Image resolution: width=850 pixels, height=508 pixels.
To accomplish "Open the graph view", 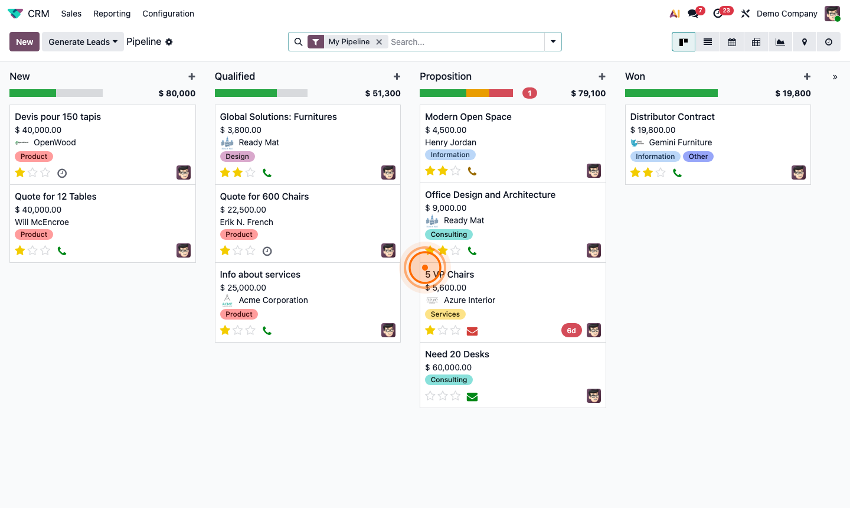I will click(x=780, y=42).
